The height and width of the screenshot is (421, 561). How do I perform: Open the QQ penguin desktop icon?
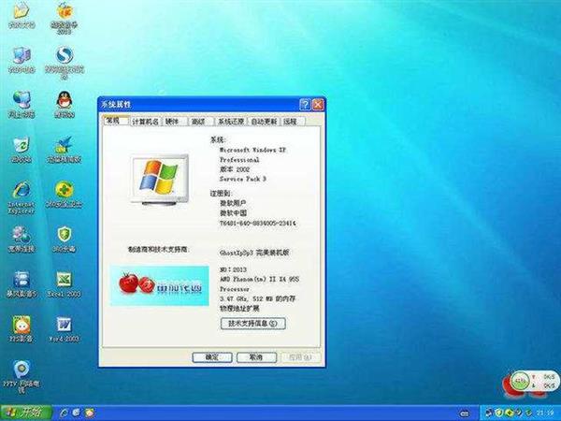[65, 104]
